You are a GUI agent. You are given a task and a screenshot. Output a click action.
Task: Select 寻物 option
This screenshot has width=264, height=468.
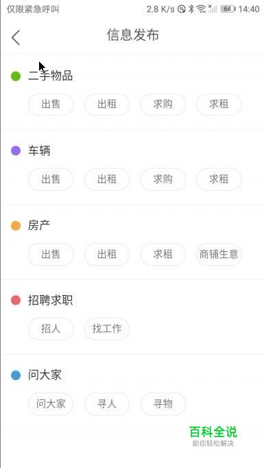coord(163,403)
